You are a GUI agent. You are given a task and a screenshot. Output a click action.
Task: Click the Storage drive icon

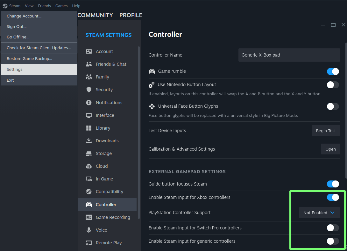coord(89,153)
